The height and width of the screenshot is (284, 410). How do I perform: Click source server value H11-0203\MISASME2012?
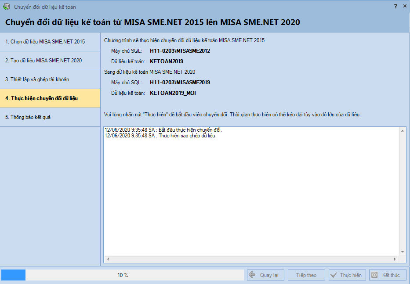(x=180, y=51)
